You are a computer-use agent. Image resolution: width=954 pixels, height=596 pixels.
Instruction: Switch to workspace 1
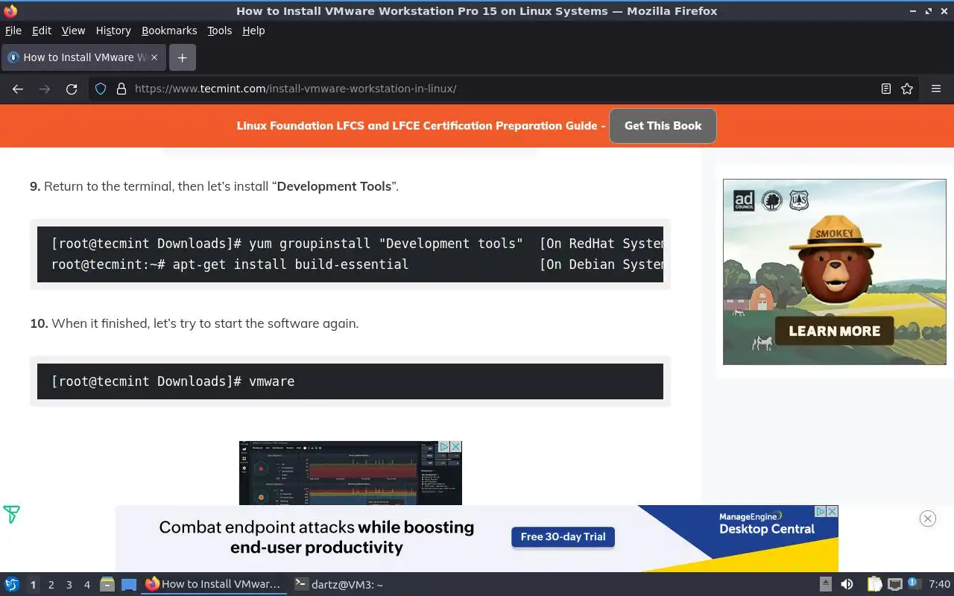click(x=33, y=585)
